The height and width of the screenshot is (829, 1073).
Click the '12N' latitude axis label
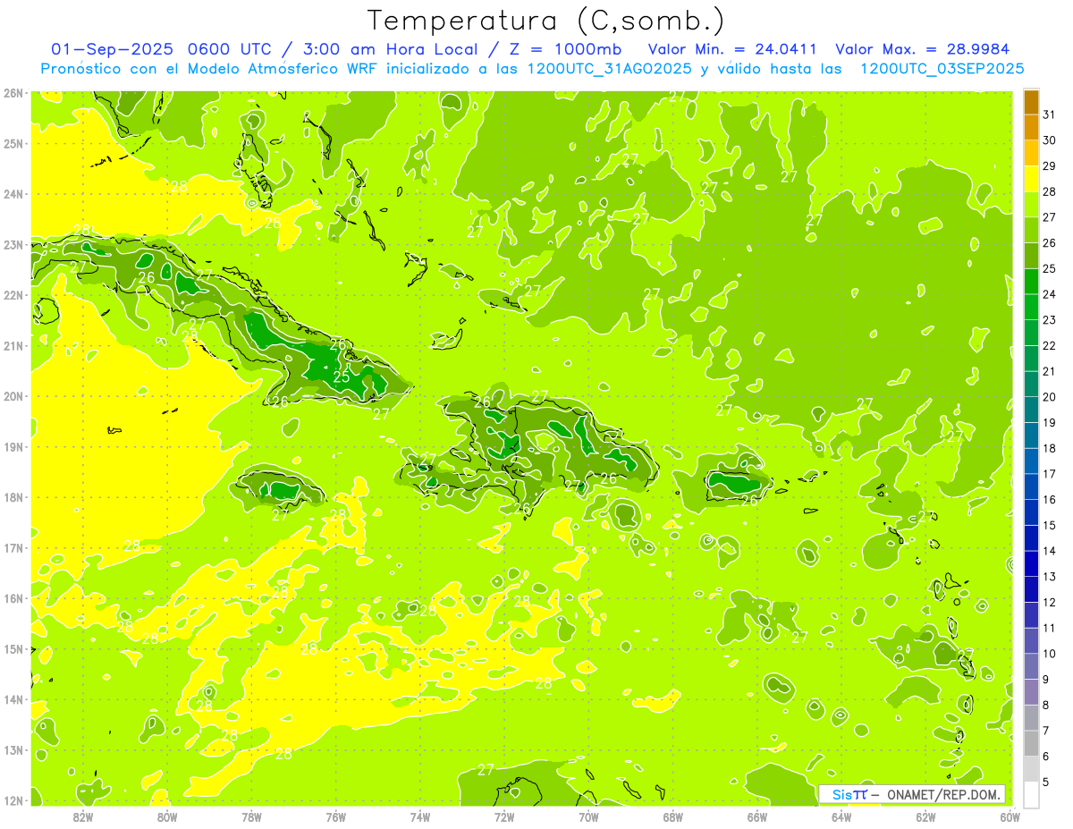click(13, 800)
